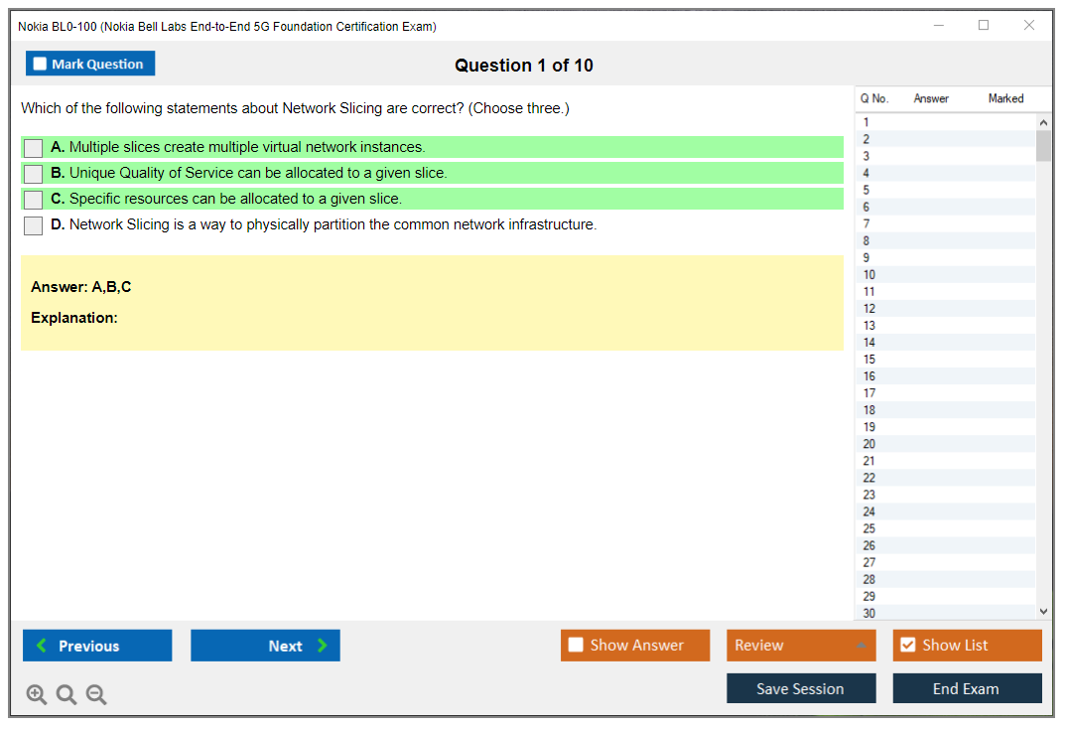Image resolution: width=1067 pixels, height=730 pixels.
Task: Select option C about specific resources
Action: tap(34, 200)
